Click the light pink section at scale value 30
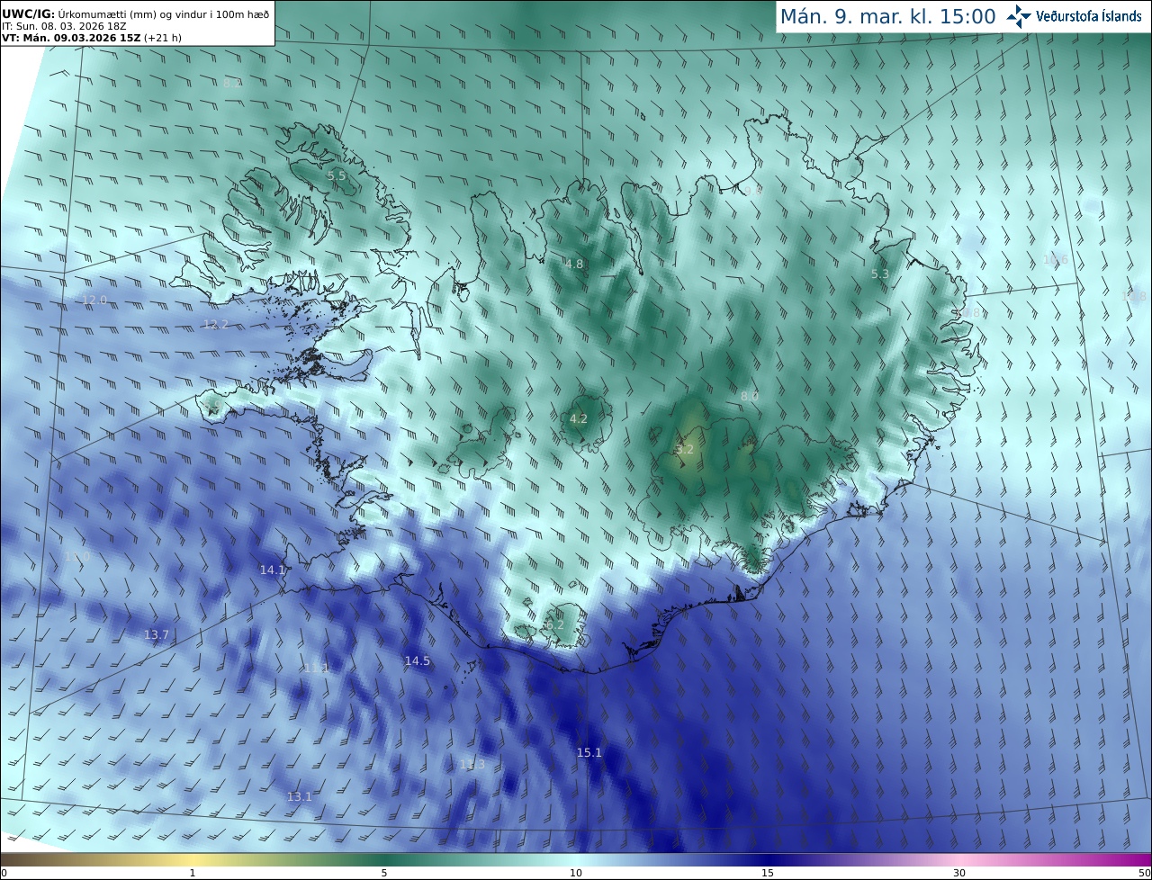The height and width of the screenshot is (880, 1152). 959,859
